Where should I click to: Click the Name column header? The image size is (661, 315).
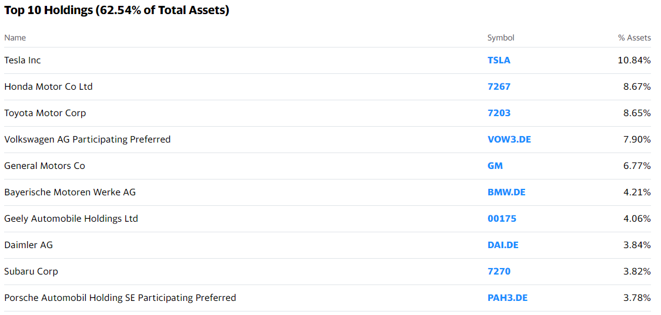(15, 38)
